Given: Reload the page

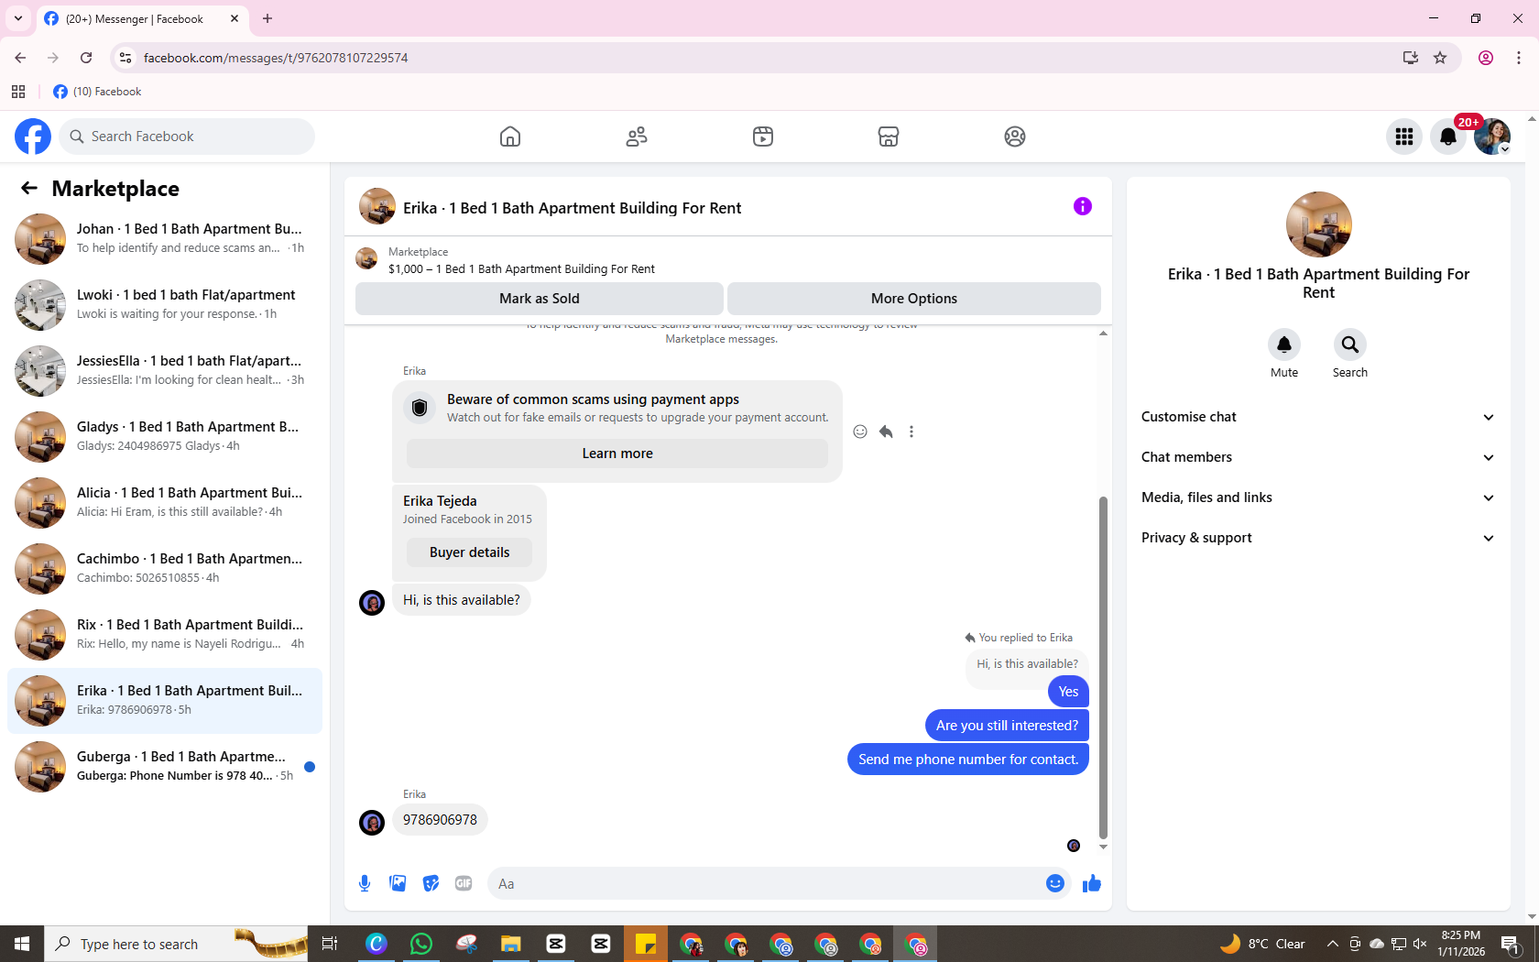Looking at the screenshot, I should click(x=86, y=58).
